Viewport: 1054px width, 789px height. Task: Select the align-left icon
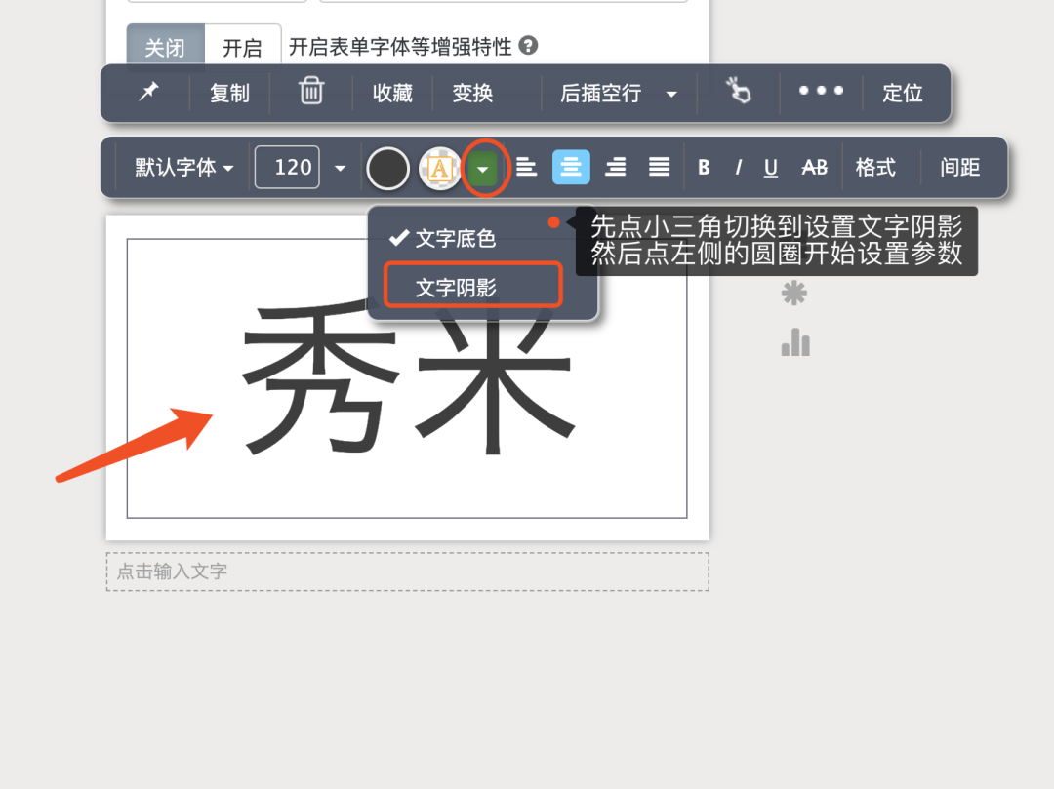(x=526, y=167)
